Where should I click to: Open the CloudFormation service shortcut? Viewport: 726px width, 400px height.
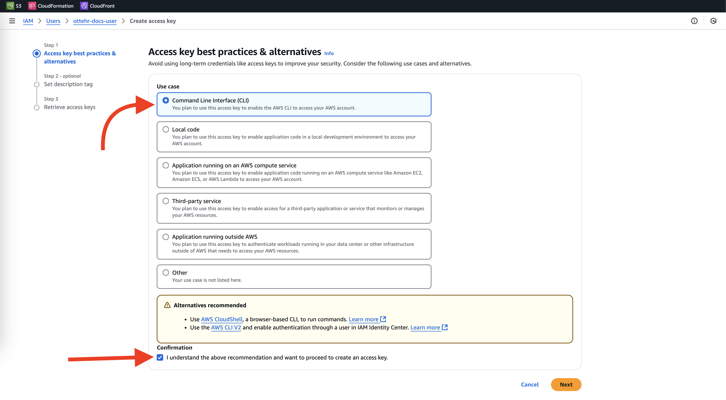[51, 6]
